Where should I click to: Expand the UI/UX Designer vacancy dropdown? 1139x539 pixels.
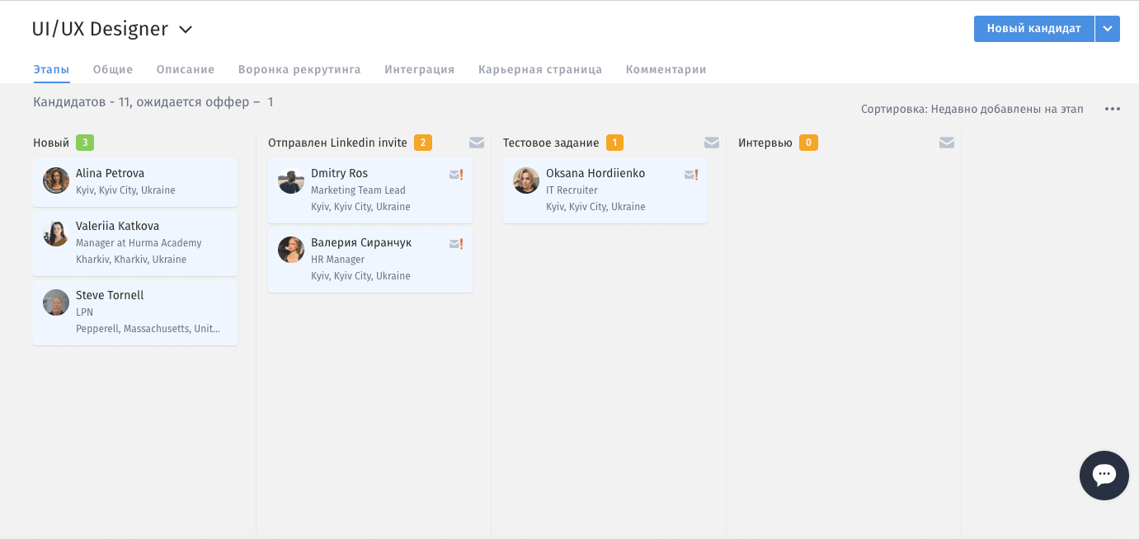(186, 30)
